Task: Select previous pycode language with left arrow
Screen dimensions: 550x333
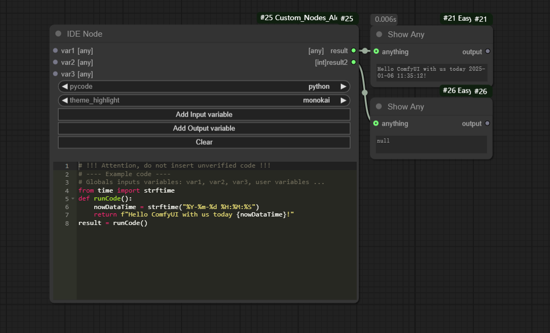Action: click(64, 87)
